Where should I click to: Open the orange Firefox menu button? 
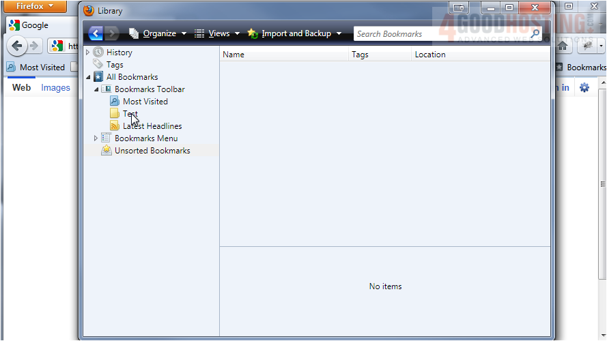point(34,6)
